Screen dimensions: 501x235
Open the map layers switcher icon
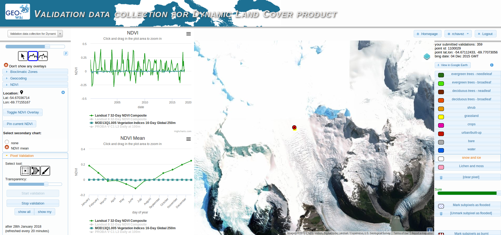pyautogui.click(x=427, y=57)
